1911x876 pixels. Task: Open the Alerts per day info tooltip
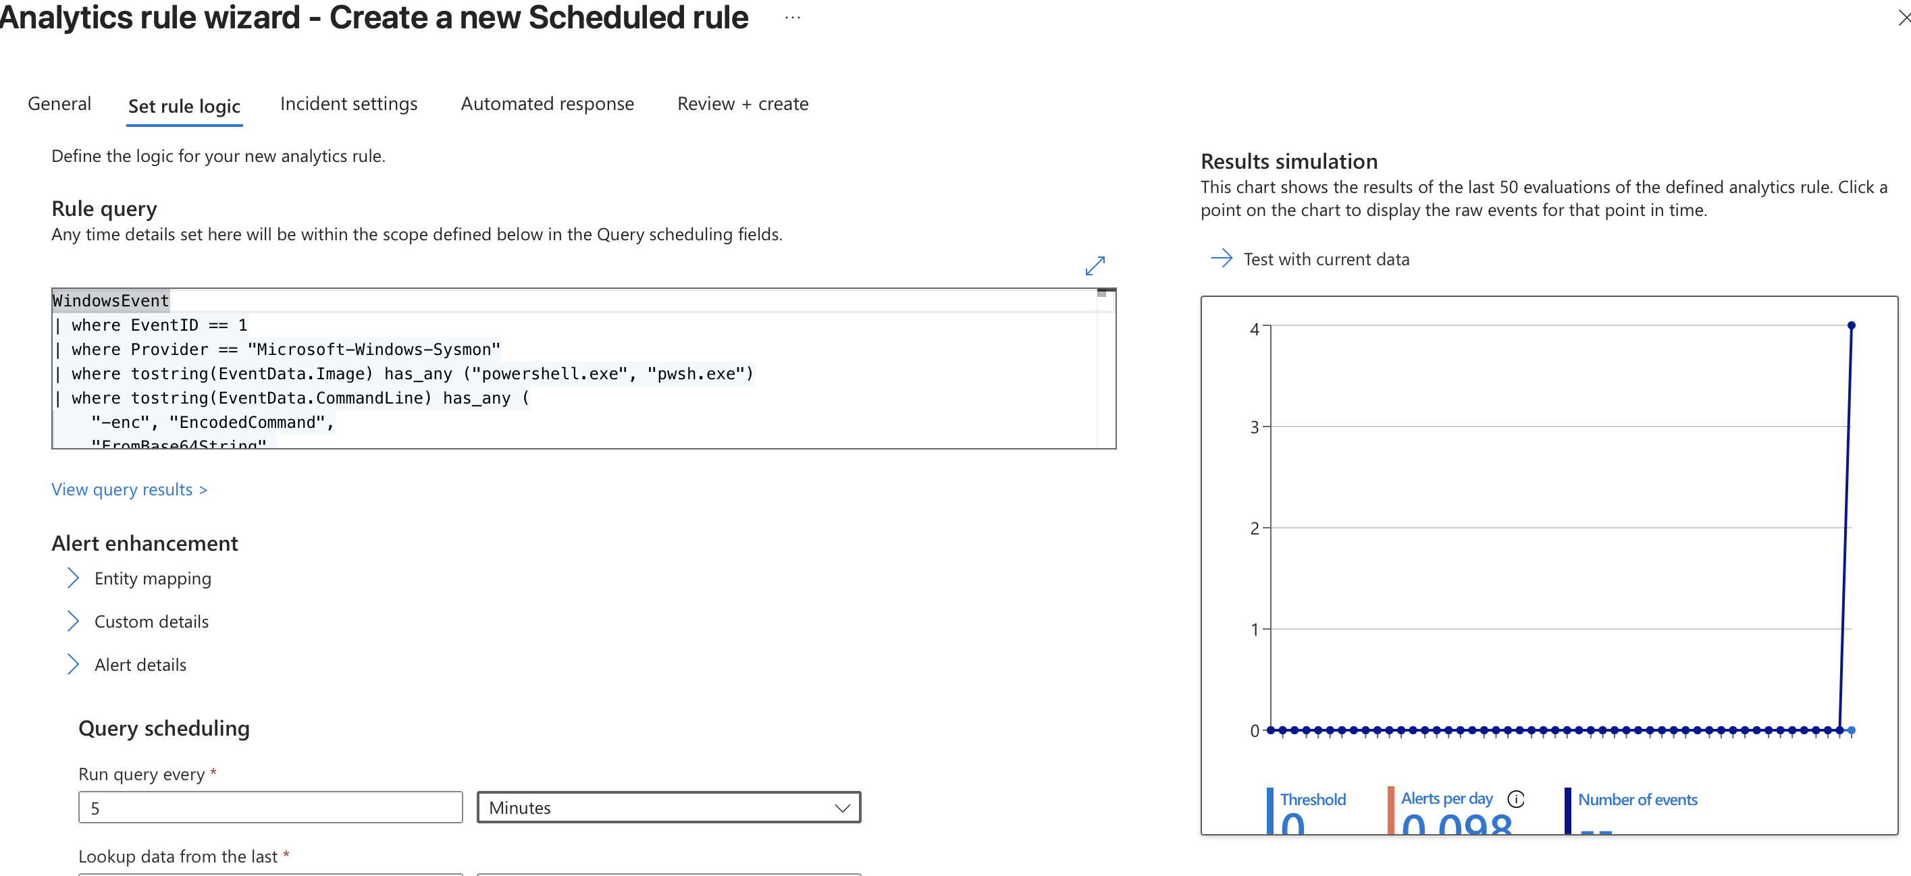point(1515,799)
